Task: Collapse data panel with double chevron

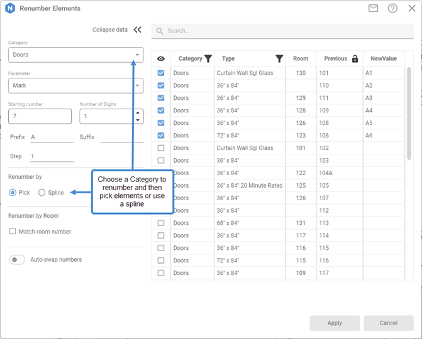Action: click(x=137, y=30)
